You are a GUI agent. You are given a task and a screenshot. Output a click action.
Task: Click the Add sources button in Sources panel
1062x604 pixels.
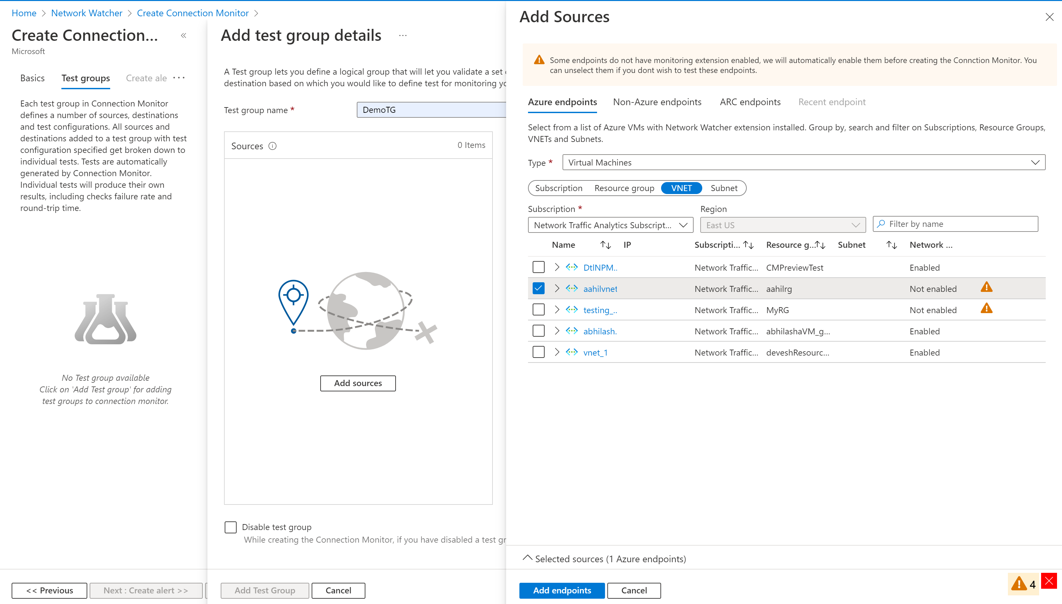(358, 382)
